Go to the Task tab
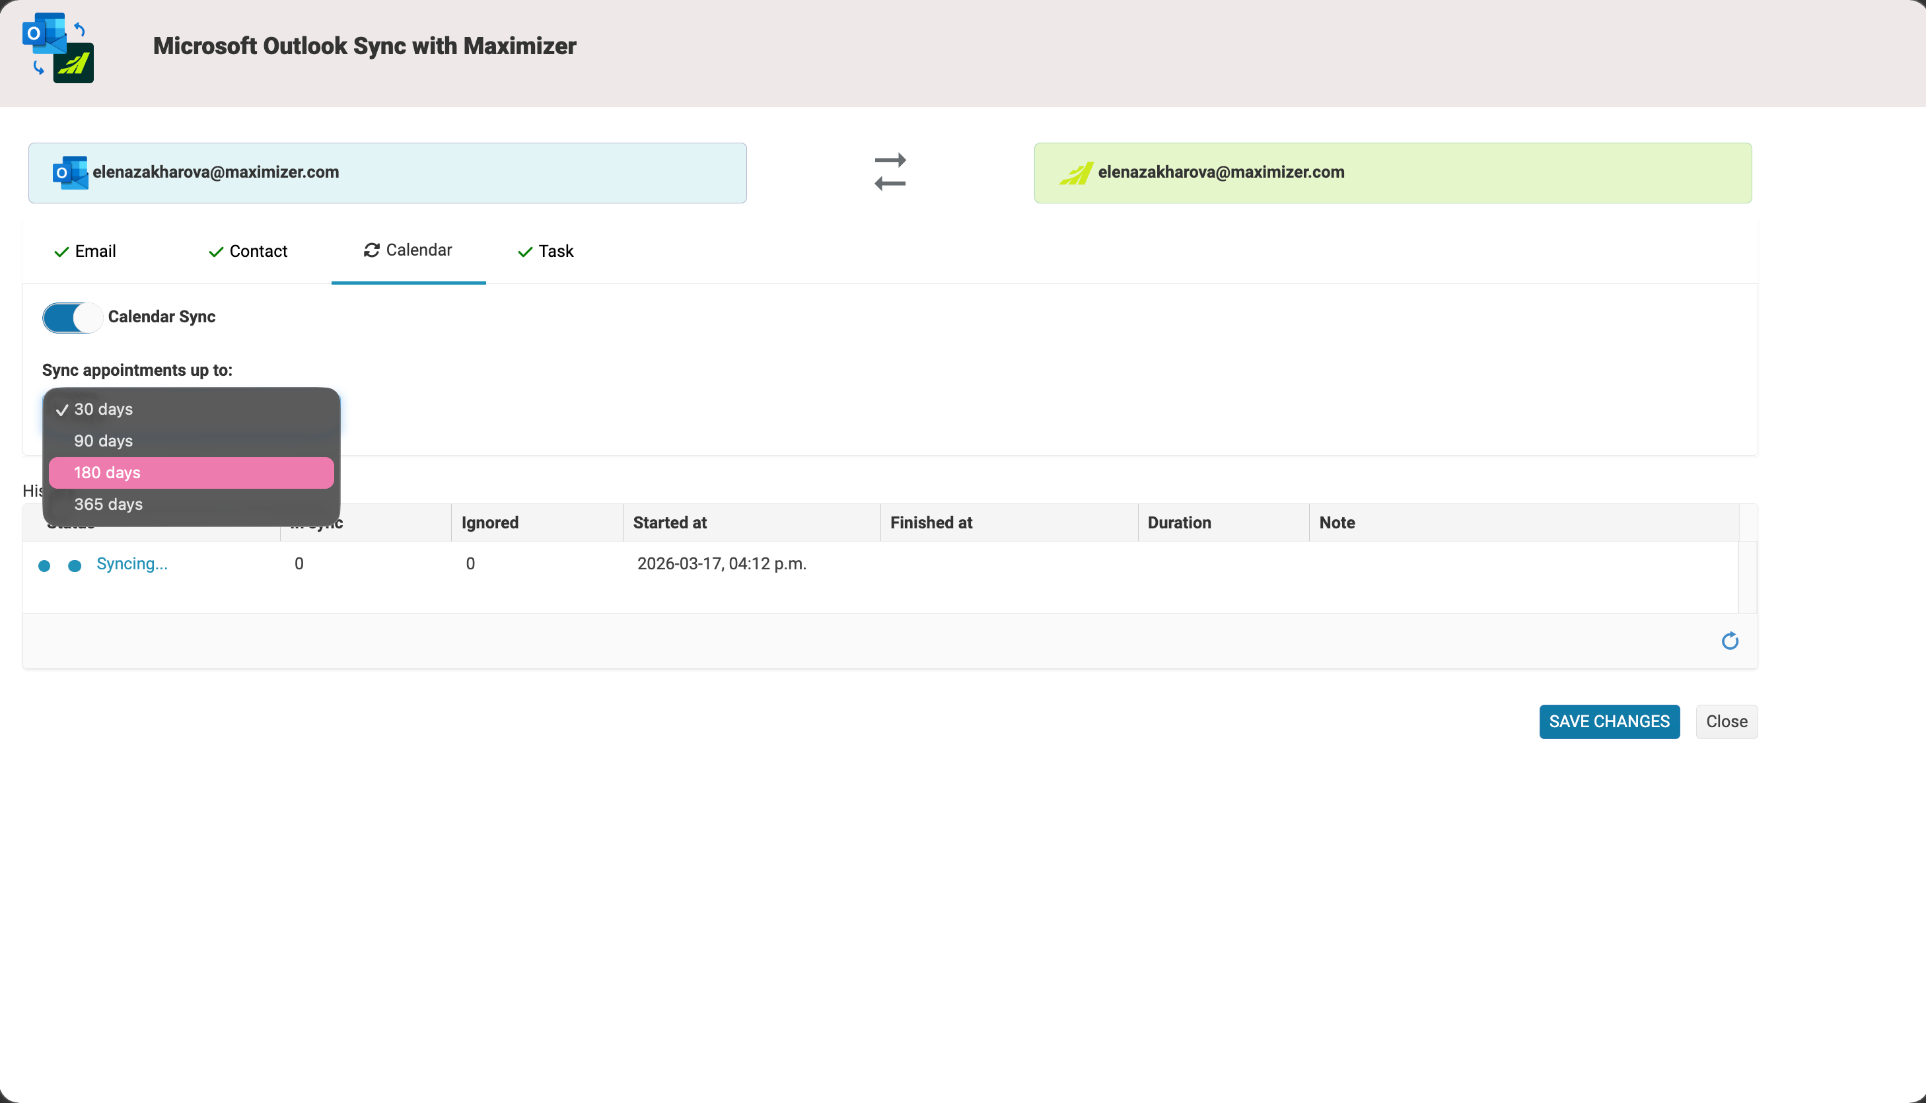The height and width of the screenshot is (1103, 1926). (x=546, y=252)
